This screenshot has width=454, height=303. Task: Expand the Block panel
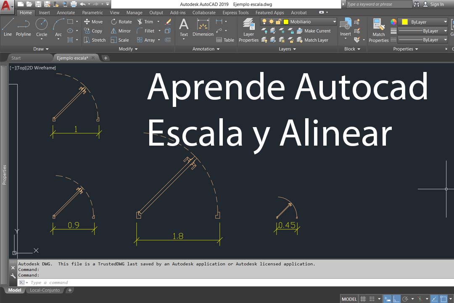point(352,49)
